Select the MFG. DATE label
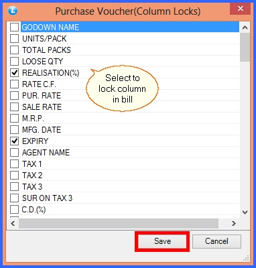 click(x=42, y=130)
